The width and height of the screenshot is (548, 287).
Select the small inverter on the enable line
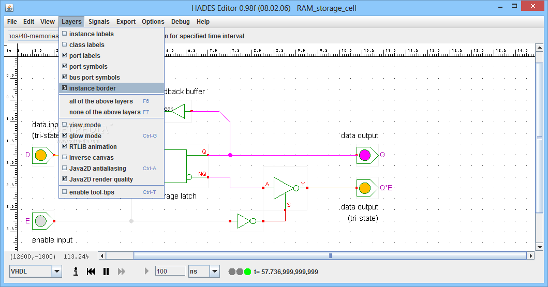(x=246, y=221)
